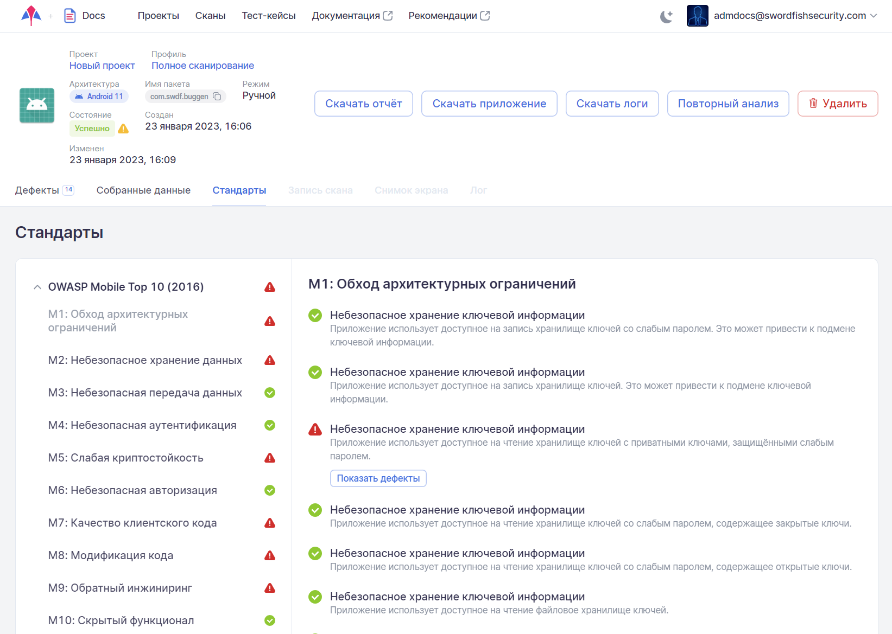Image resolution: width=892 pixels, height=634 pixels.
Task: Click red alert icon next to M2 item
Action: click(270, 360)
